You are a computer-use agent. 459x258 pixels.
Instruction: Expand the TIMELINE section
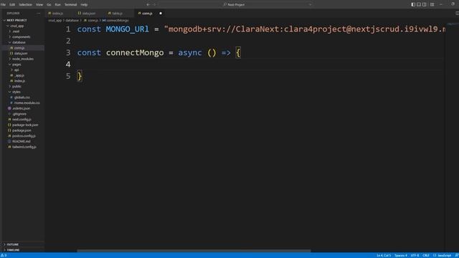click(x=13, y=250)
